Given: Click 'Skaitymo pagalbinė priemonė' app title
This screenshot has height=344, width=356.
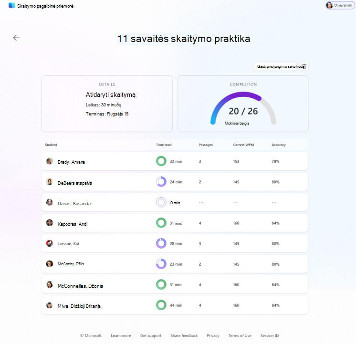Looking at the screenshot, I should click(45, 6).
